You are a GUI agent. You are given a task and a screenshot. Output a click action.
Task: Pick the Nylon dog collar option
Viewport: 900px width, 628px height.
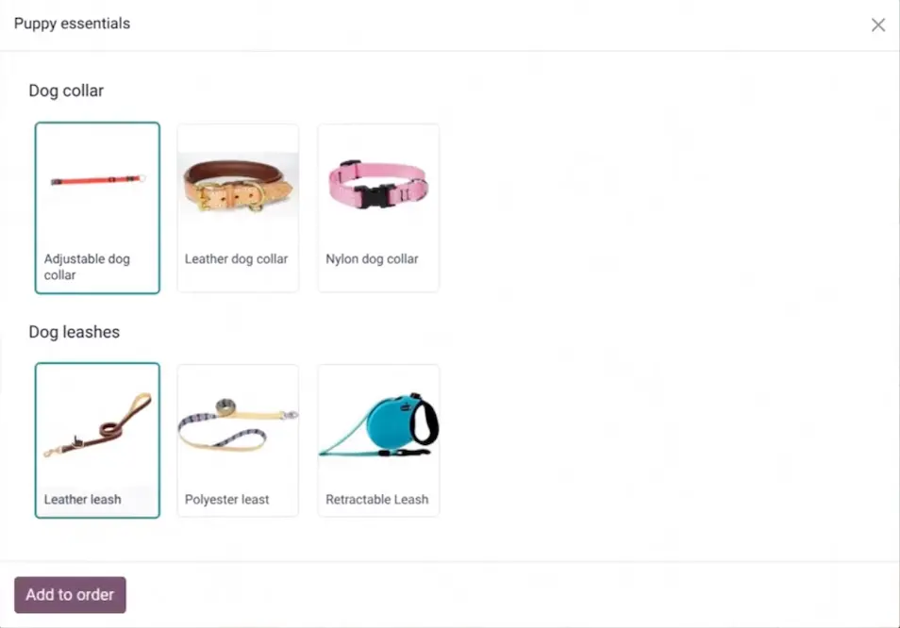379,207
